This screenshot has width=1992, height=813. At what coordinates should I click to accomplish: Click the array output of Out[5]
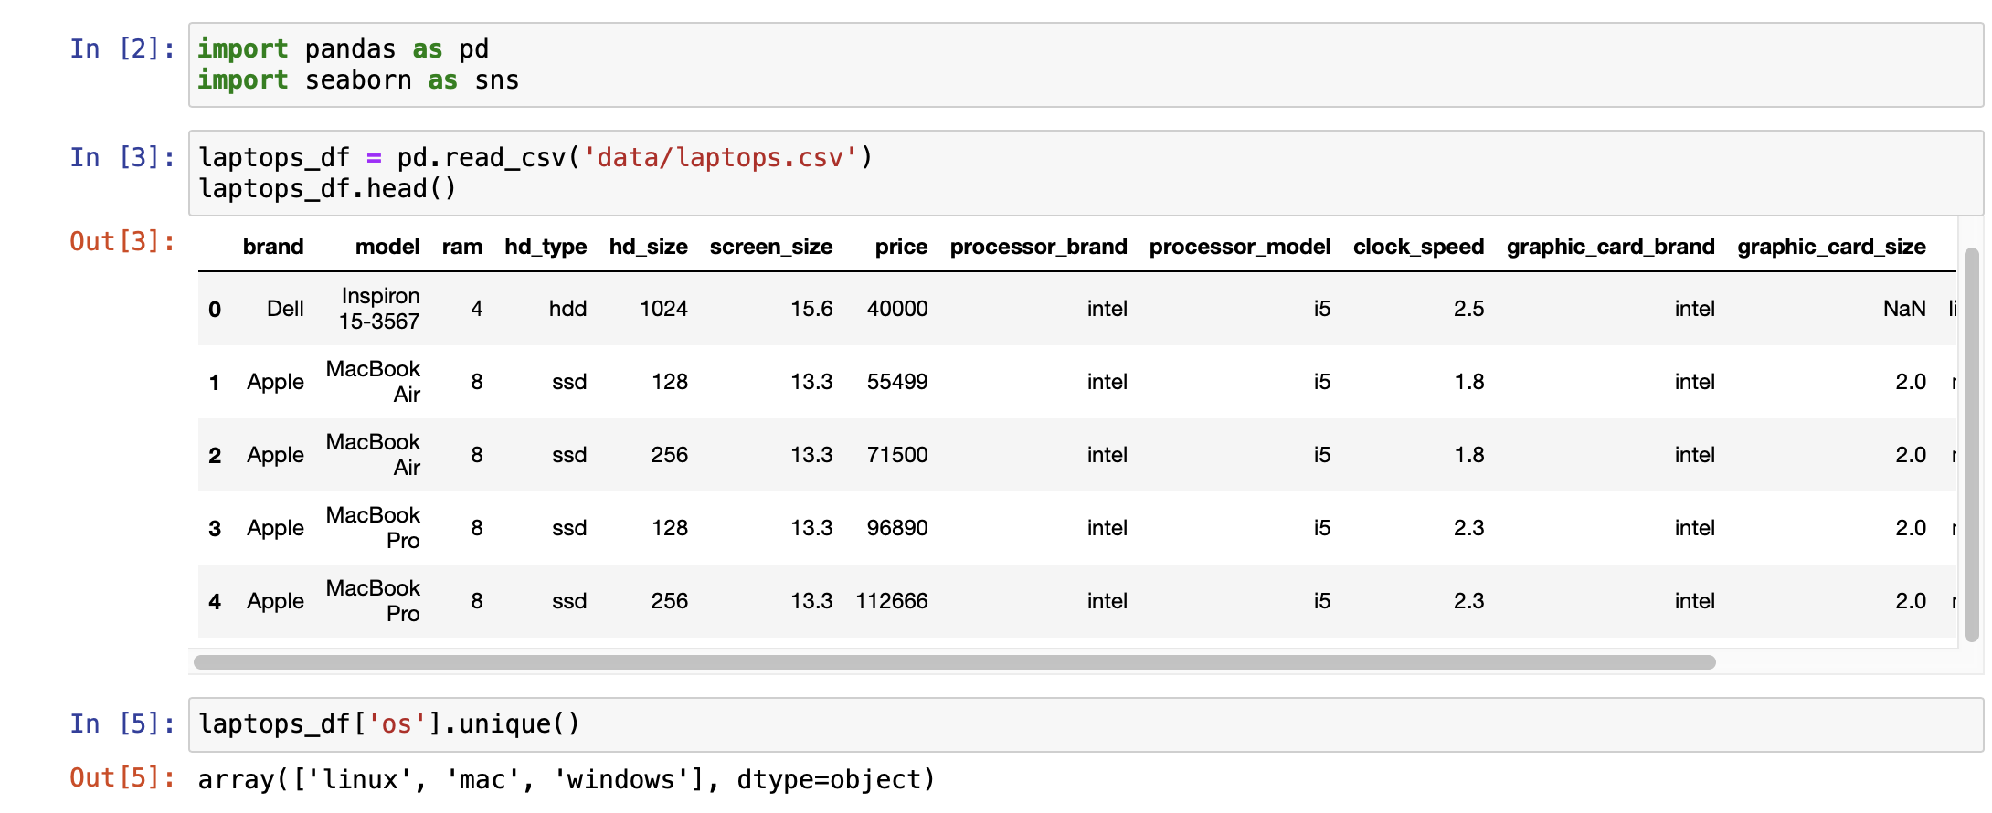[567, 779]
